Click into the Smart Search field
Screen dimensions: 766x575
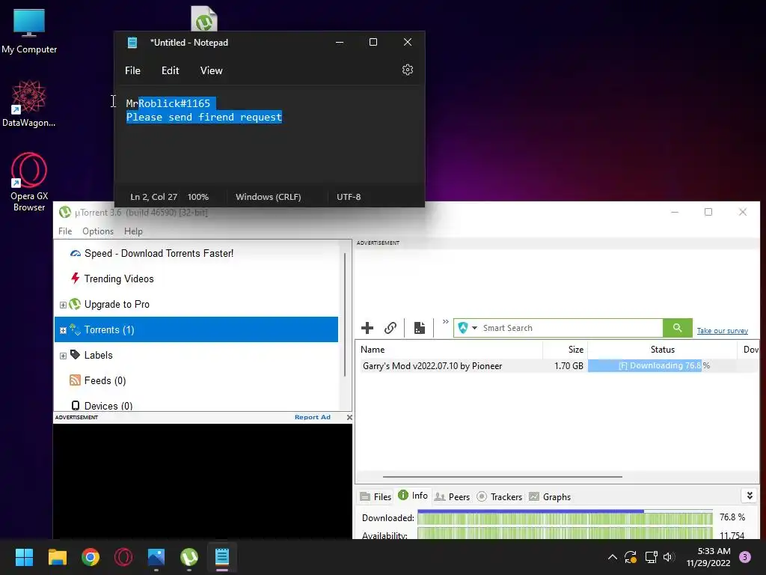coord(571,328)
